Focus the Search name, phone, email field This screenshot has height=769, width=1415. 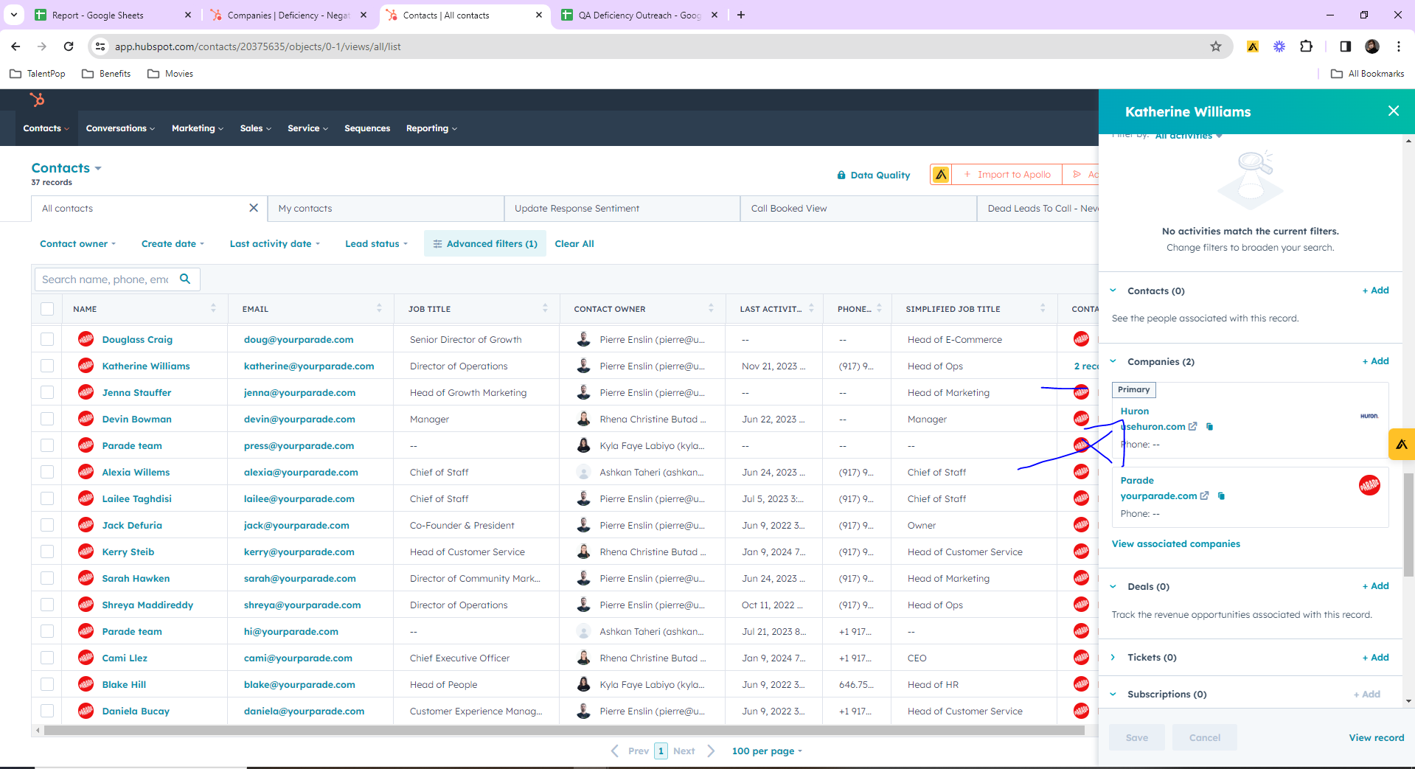click(105, 279)
